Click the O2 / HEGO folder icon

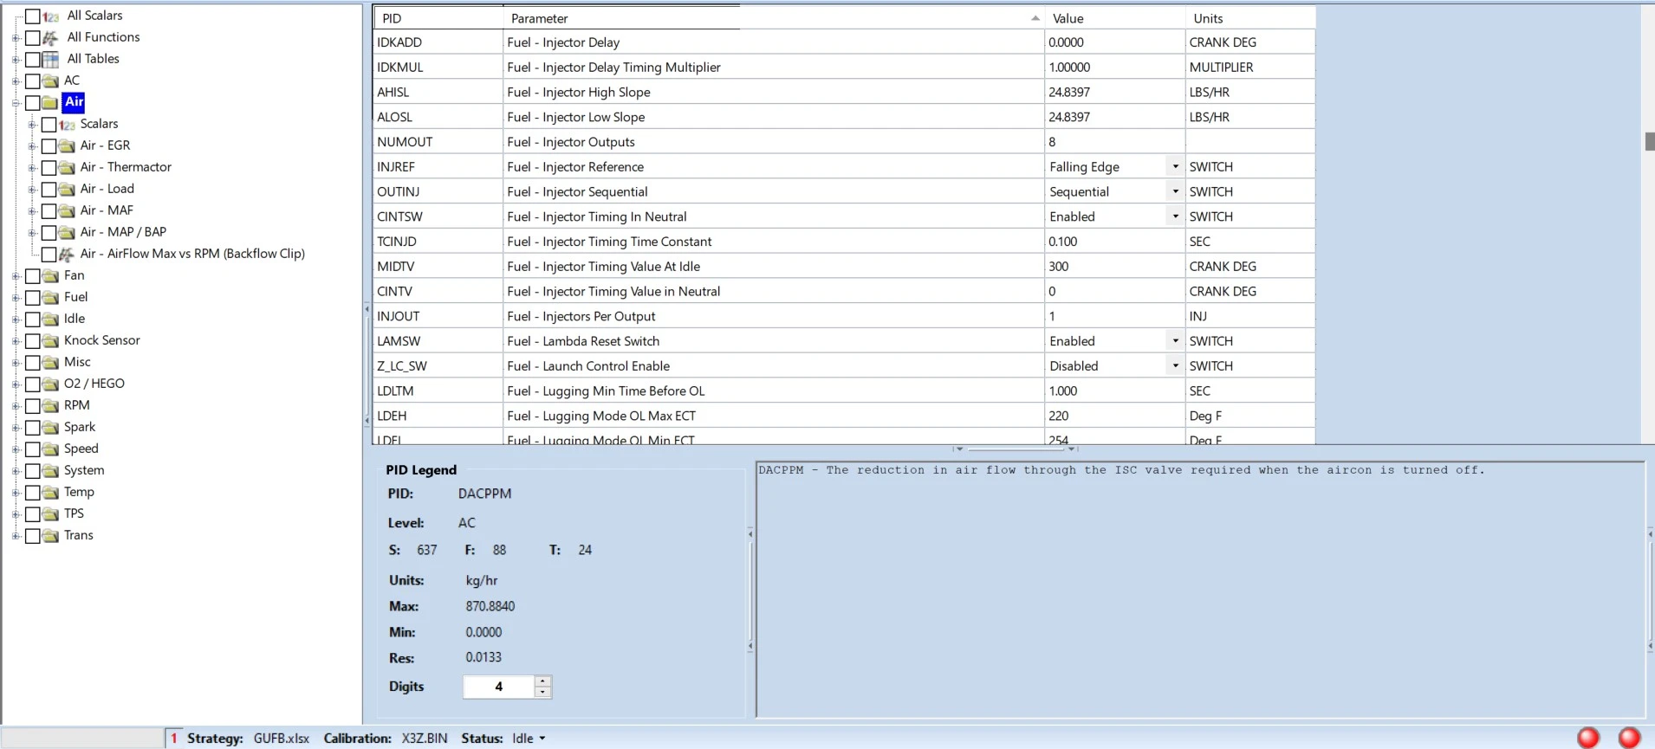click(51, 384)
